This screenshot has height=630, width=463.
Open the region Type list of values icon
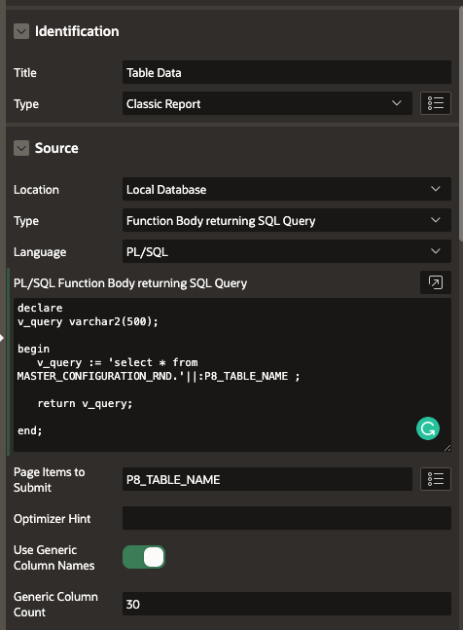436,103
